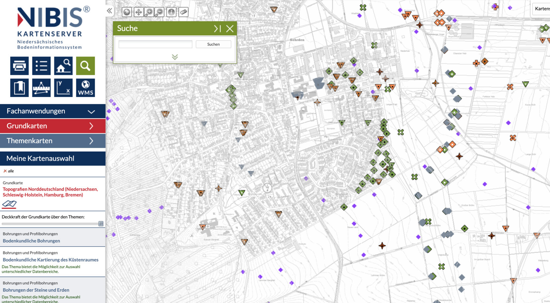Toggle the Grundkarte map visibility icon
The height and width of the screenshot is (303, 550).
[x=9, y=204]
